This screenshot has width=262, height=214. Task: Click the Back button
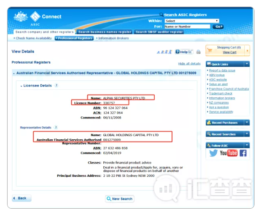tap(22, 198)
